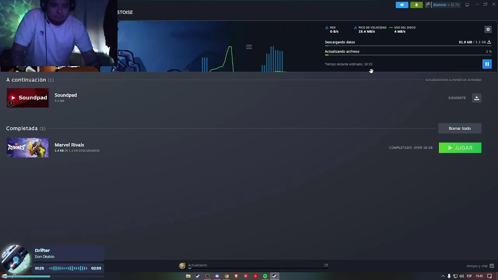Open the OBS Studio taskbar icon
Image resolution: width=498 pixels, height=280 pixels.
[x=207, y=276]
